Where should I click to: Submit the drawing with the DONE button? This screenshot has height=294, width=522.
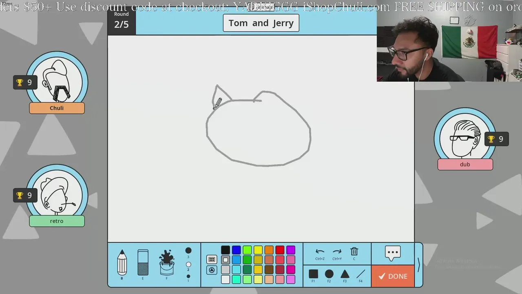click(x=393, y=276)
